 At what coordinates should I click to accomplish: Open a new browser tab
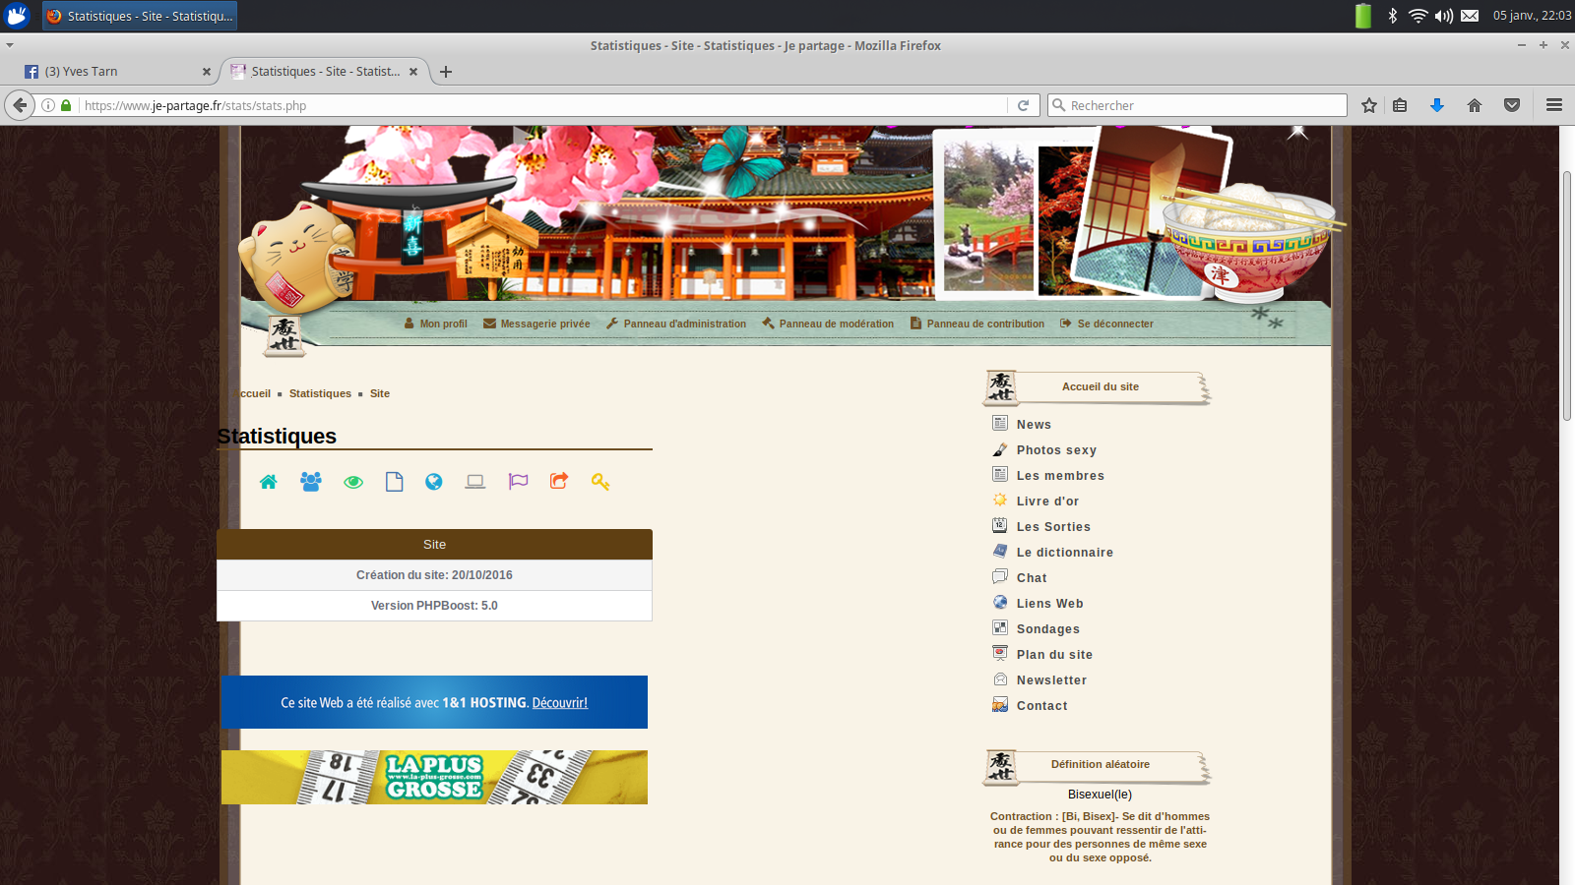[446, 72]
